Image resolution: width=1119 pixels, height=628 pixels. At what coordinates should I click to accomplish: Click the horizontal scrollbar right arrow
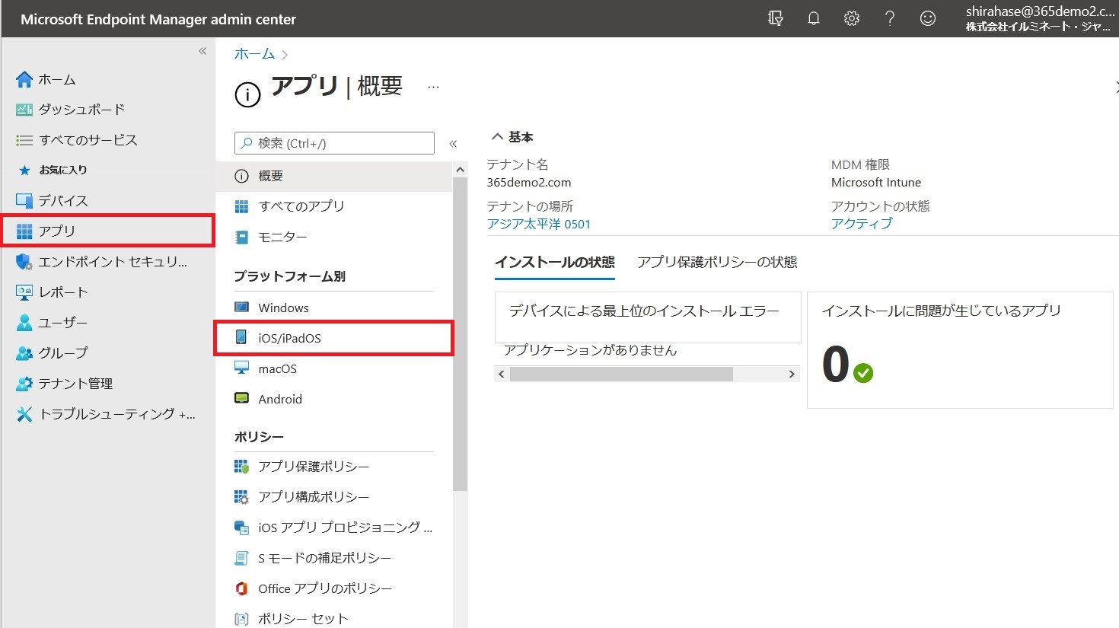[792, 374]
